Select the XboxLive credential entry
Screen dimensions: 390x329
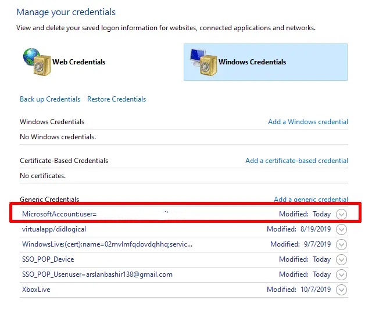click(x=36, y=290)
